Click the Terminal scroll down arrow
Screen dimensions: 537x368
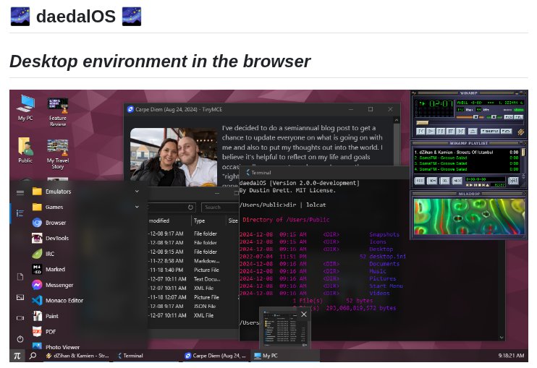pos(502,337)
